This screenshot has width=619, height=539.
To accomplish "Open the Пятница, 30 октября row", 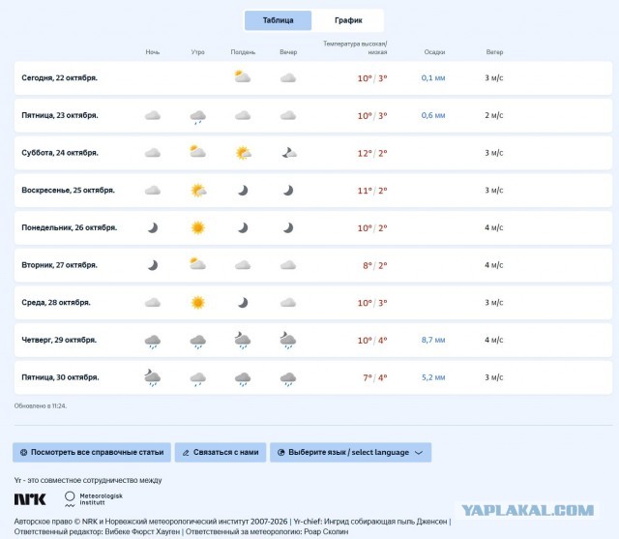I will [x=313, y=377].
